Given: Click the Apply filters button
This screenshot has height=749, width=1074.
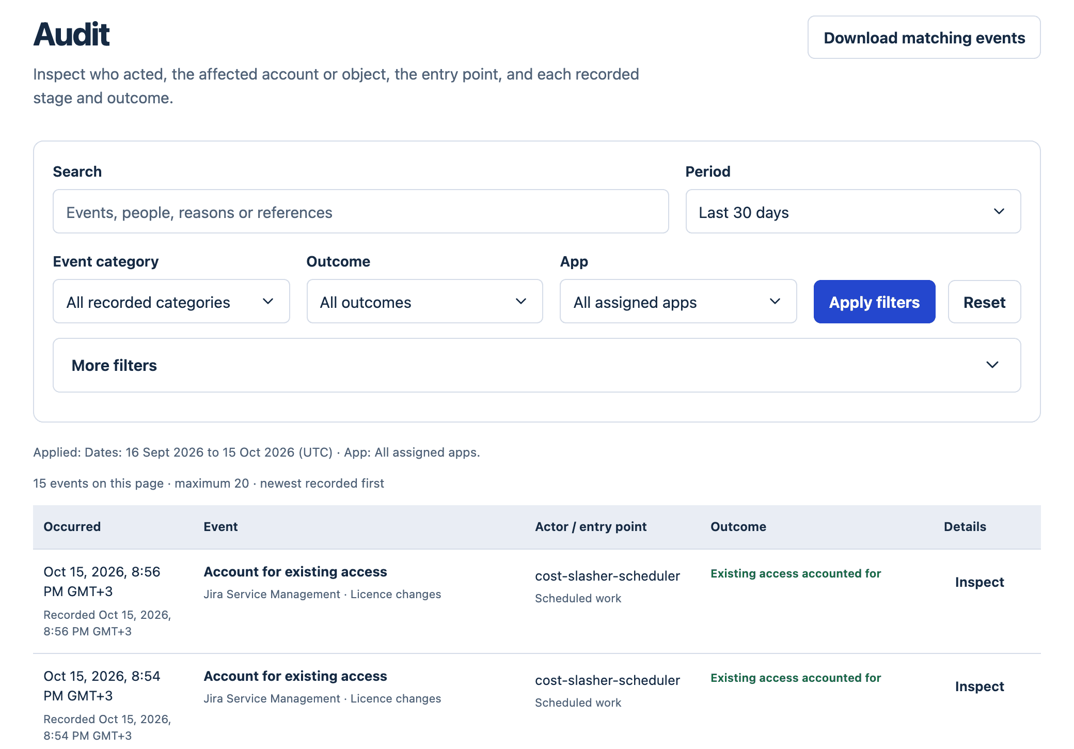Looking at the screenshot, I should coord(874,302).
